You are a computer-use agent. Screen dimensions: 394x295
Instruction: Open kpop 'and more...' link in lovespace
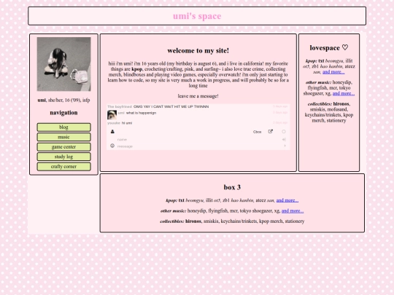coord(333,72)
